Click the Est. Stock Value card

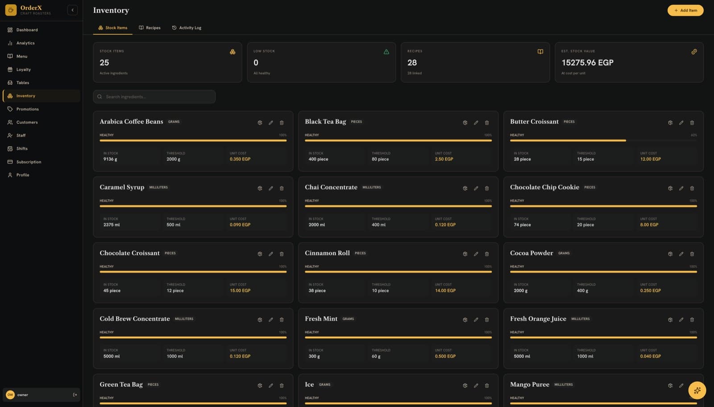(x=629, y=62)
